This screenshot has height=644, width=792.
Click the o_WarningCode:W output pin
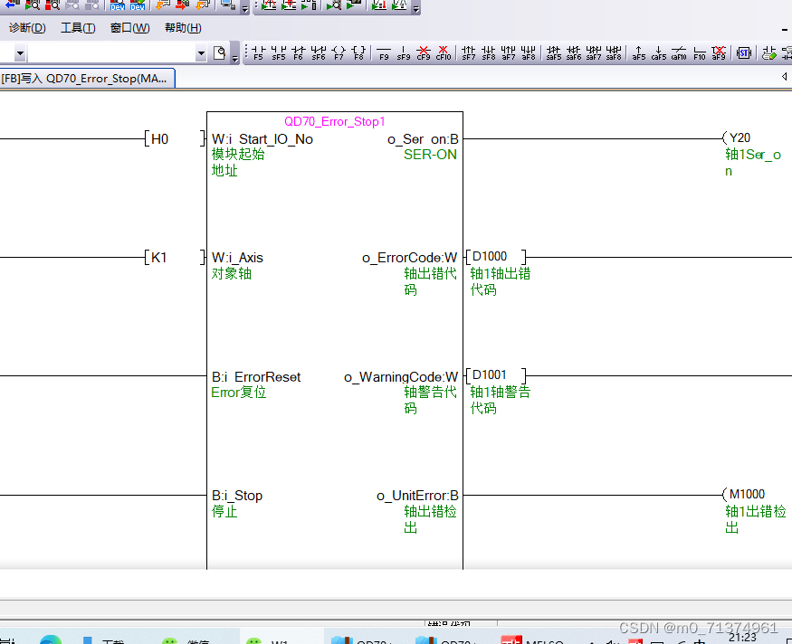click(x=401, y=377)
